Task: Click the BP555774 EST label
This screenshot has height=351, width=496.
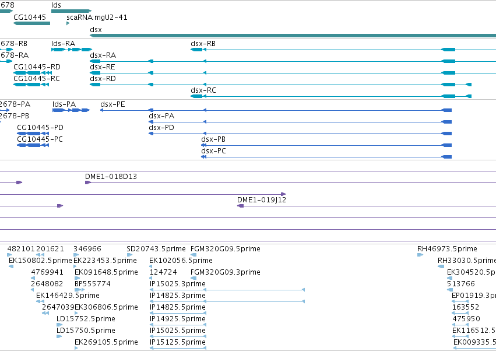Action: coord(93,284)
